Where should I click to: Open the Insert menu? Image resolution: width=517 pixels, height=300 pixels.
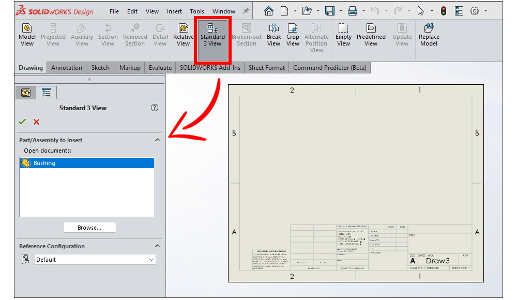[x=174, y=11]
